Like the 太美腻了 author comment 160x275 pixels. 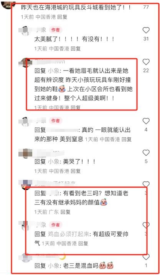point(146,30)
